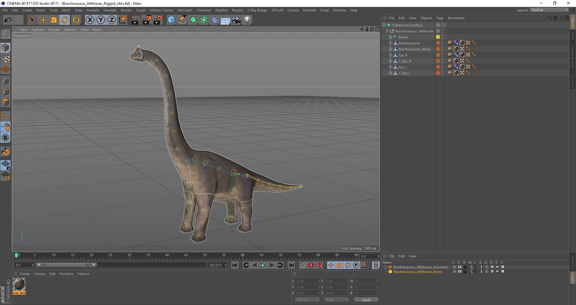The height and width of the screenshot is (305, 576).
Task: Open the deformer objects icon
Action: pos(215,20)
